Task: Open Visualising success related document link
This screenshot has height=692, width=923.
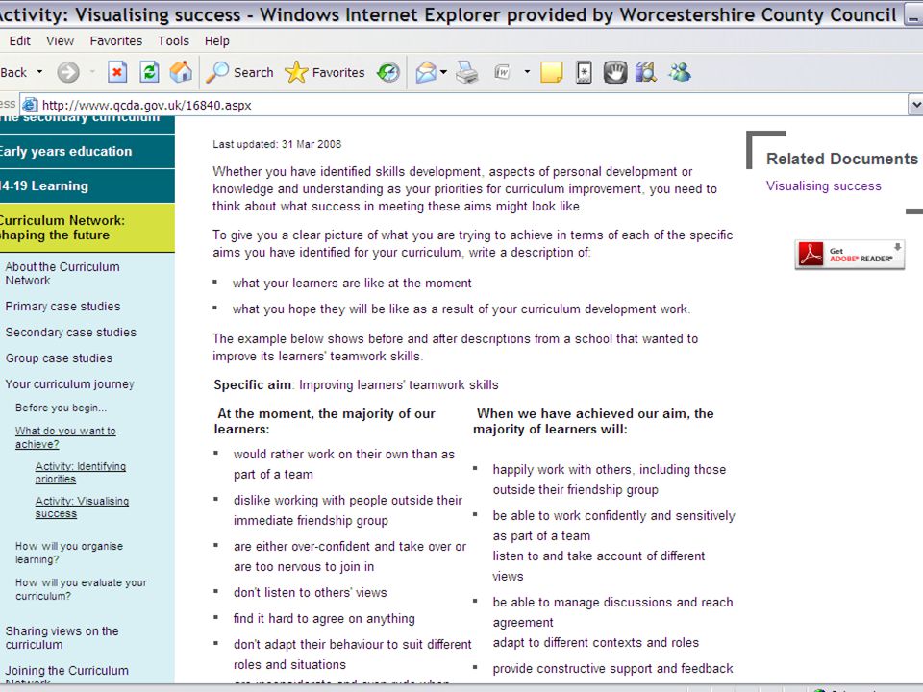Action: pos(824,185)
